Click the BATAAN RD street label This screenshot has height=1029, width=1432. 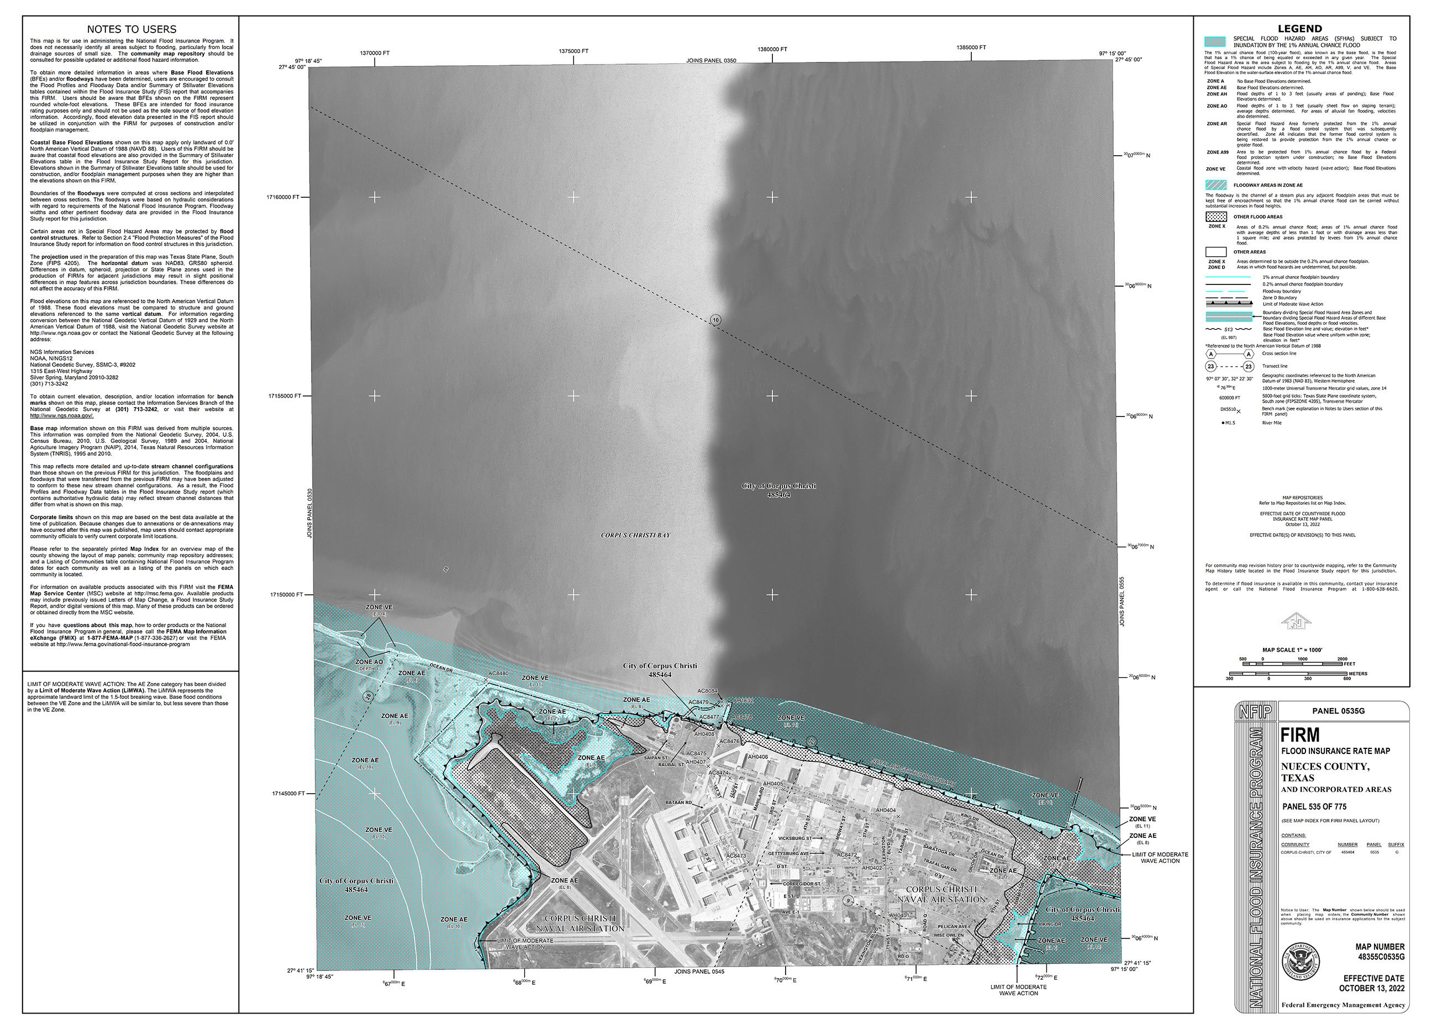click(x=679, y=803)
